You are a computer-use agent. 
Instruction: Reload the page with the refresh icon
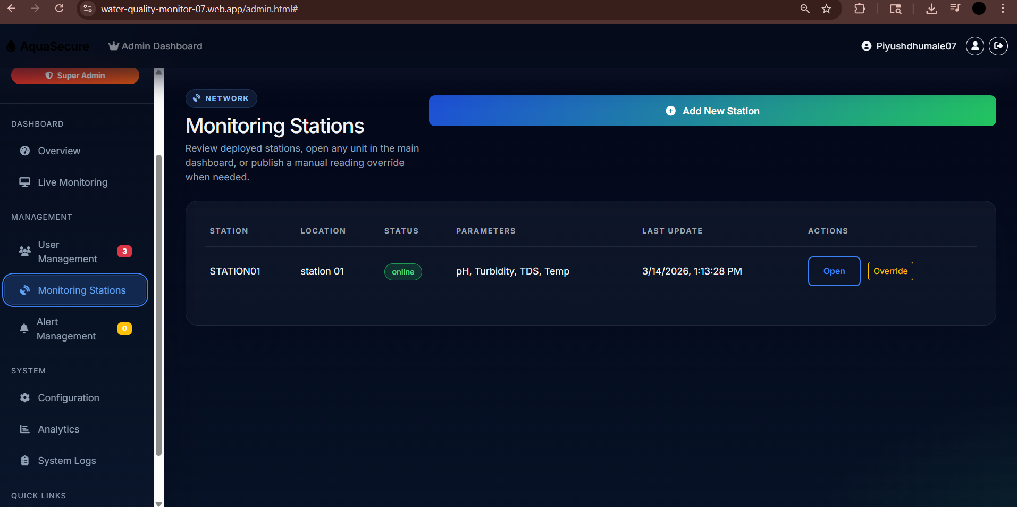[59, 9]
